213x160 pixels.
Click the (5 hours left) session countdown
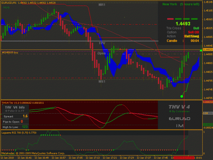click(189, 4)
